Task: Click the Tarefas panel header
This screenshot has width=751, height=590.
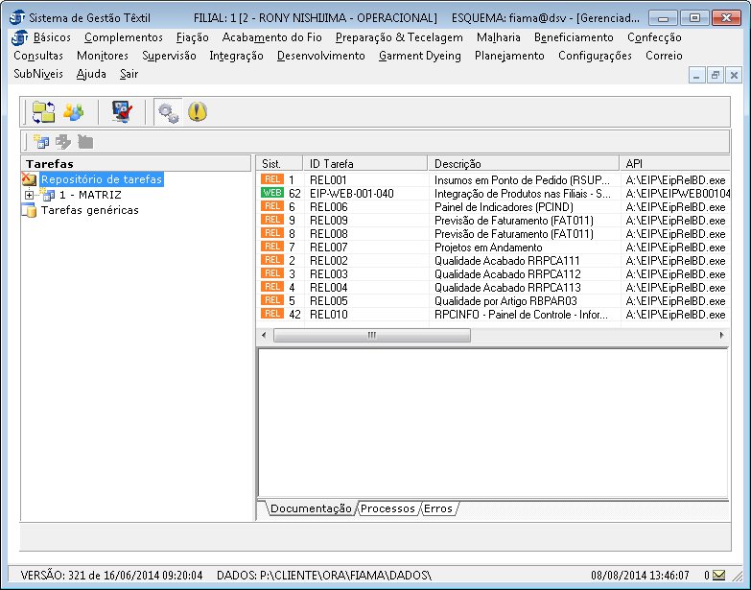Action: coord(135,163)
